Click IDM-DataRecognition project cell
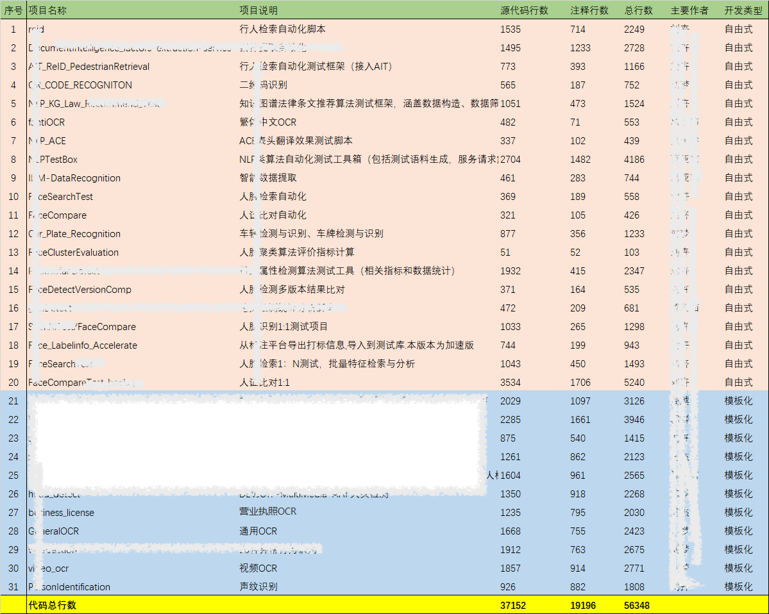Viewport: 769px width, 614px height. (x=74, y=178)
